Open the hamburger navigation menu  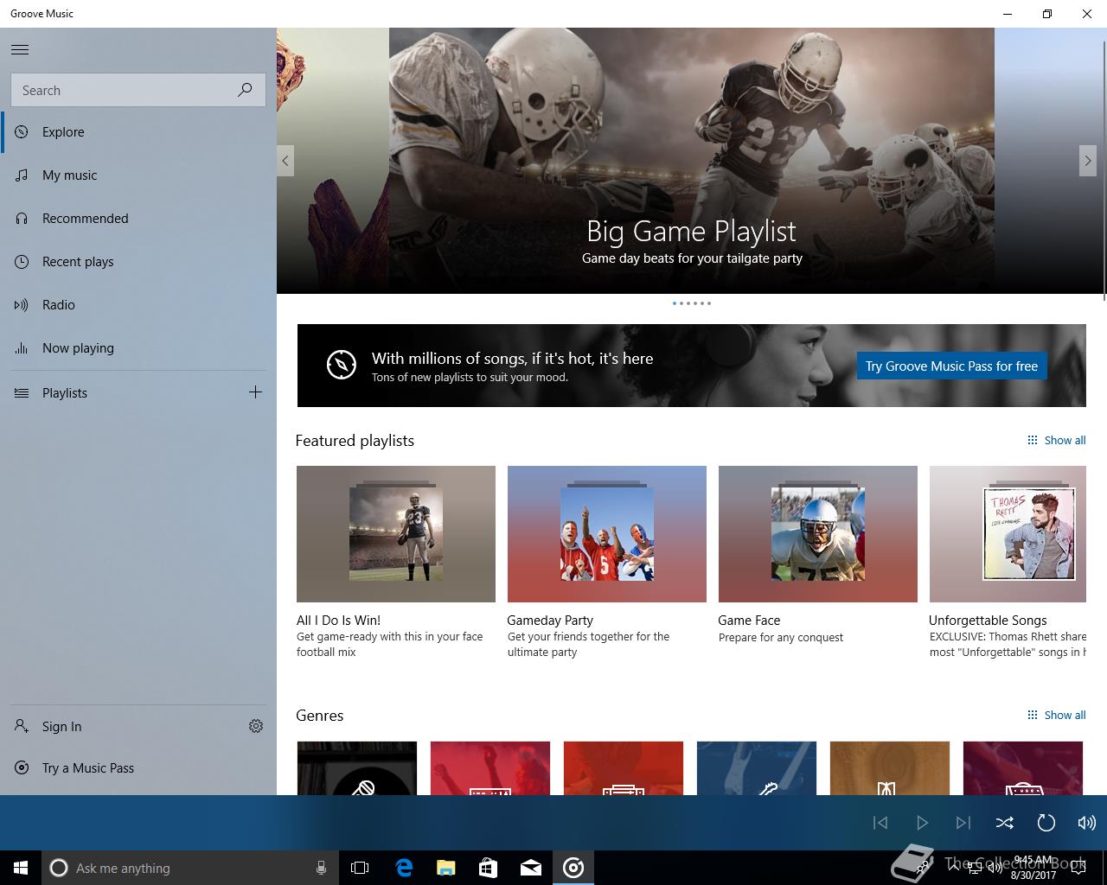(x=20, y=50)
